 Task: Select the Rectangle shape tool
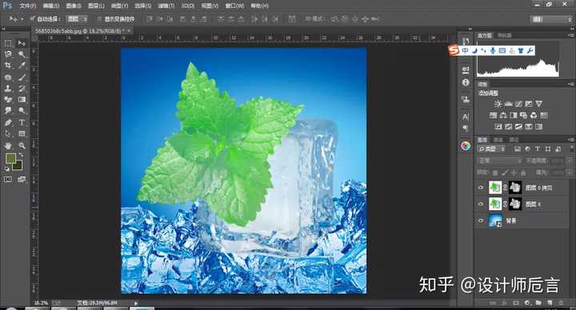22,133
